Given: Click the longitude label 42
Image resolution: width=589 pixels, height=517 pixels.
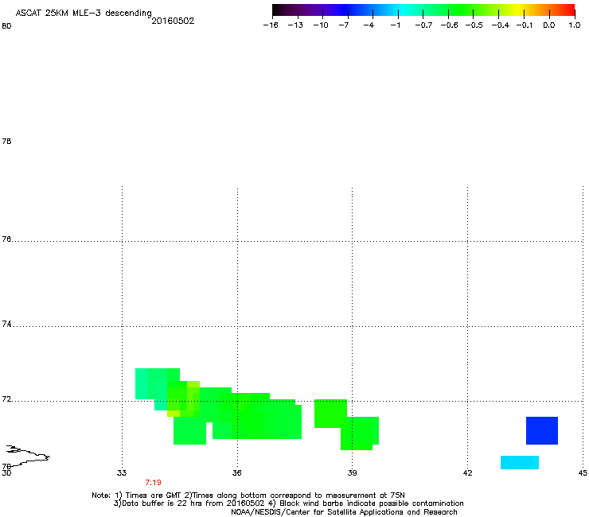Looking at the screenshot, I should (x=467, y=472).
